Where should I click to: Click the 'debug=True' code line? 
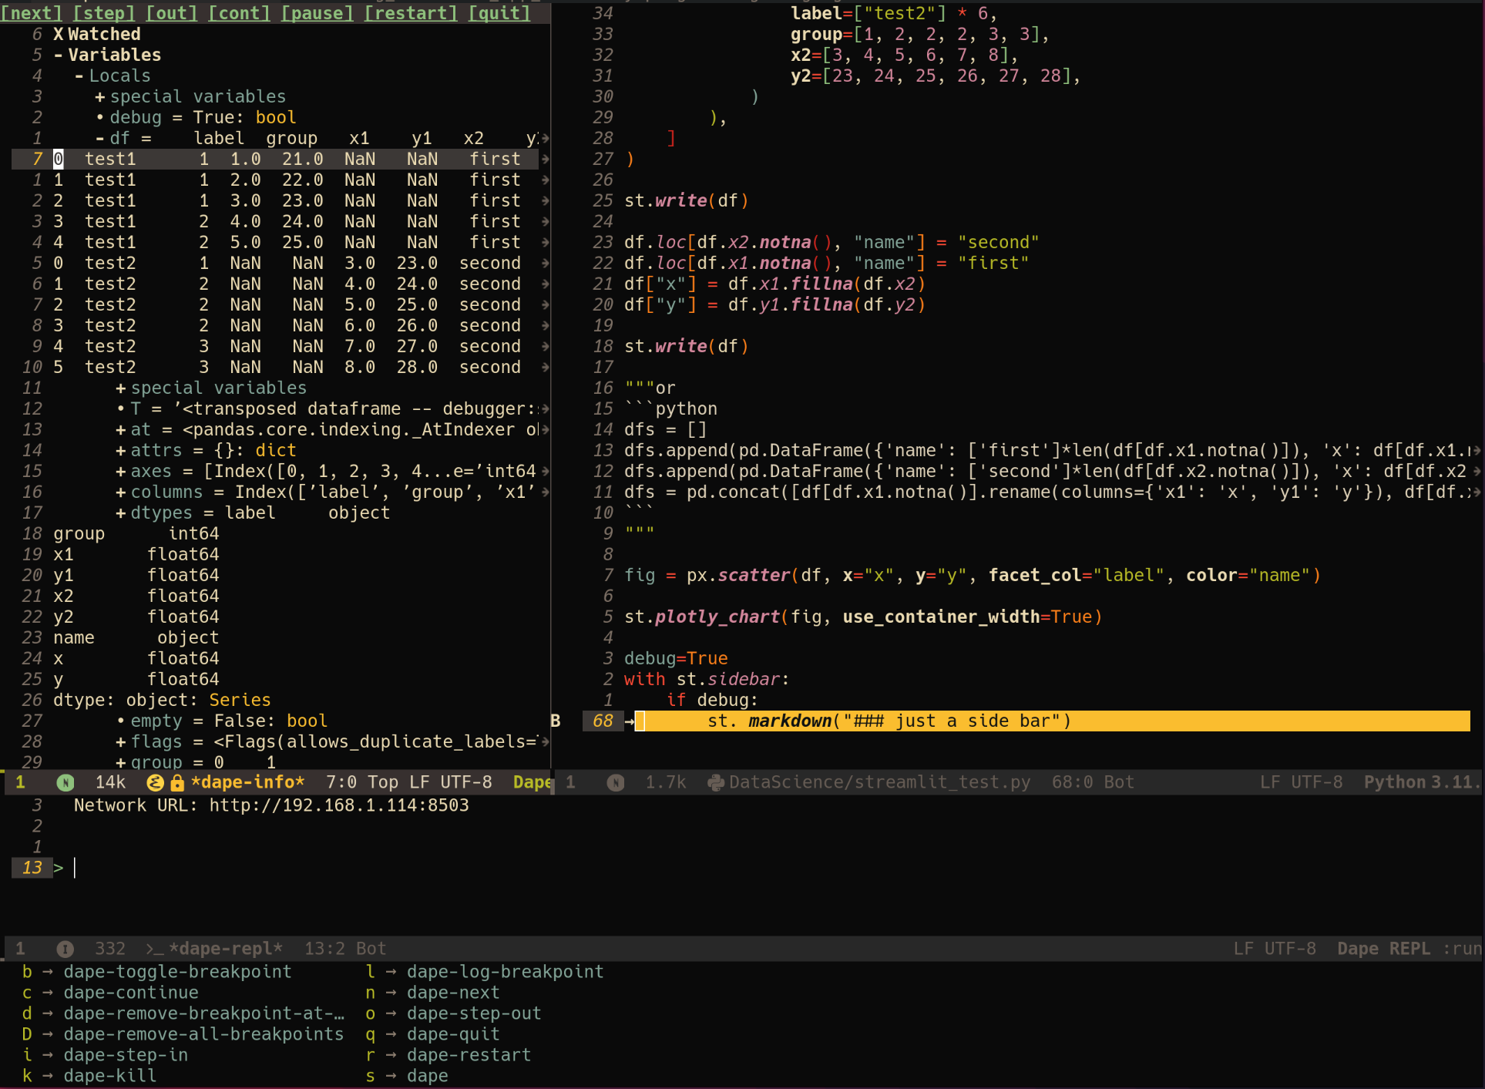point(676,658)
